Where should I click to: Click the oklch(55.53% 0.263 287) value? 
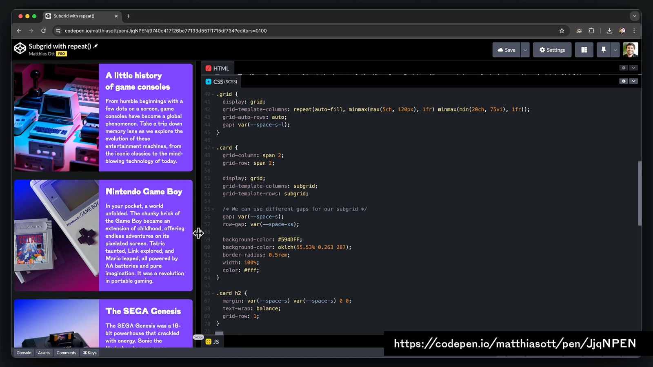point(313,248)
